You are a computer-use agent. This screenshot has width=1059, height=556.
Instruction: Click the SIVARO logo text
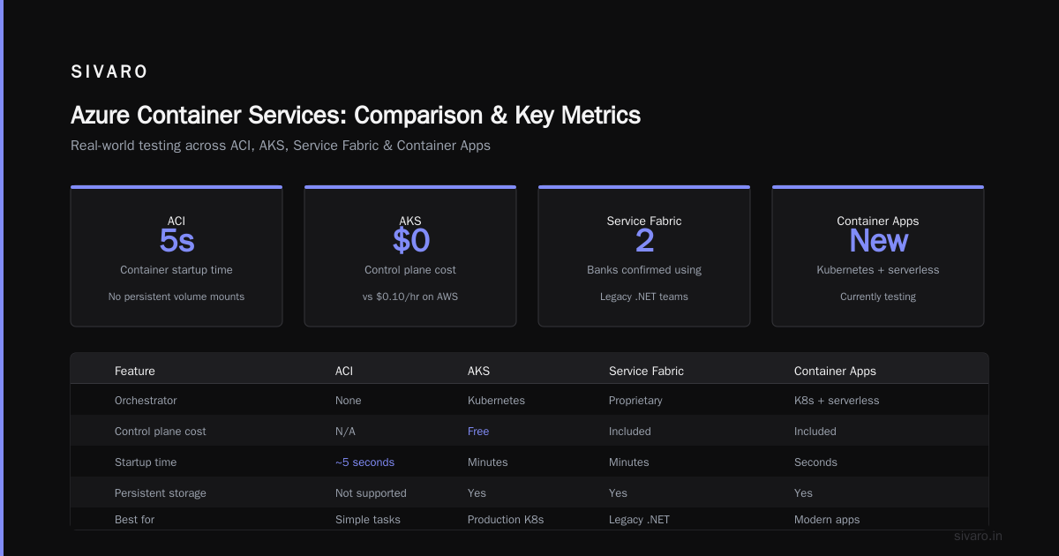[109, 72]
